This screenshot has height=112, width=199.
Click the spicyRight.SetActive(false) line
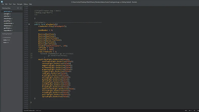pos(56,96)
